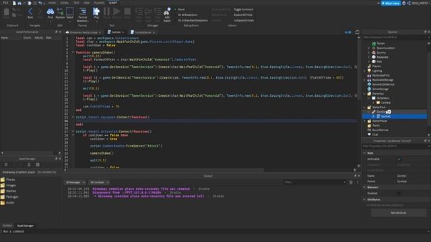Click the Replace tool icon
This screenshot has height=242, width=431.
coord(60,12)
